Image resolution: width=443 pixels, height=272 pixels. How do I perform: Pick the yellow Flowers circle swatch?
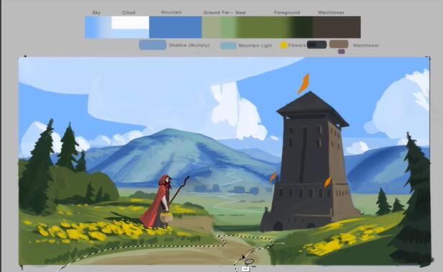283,45
